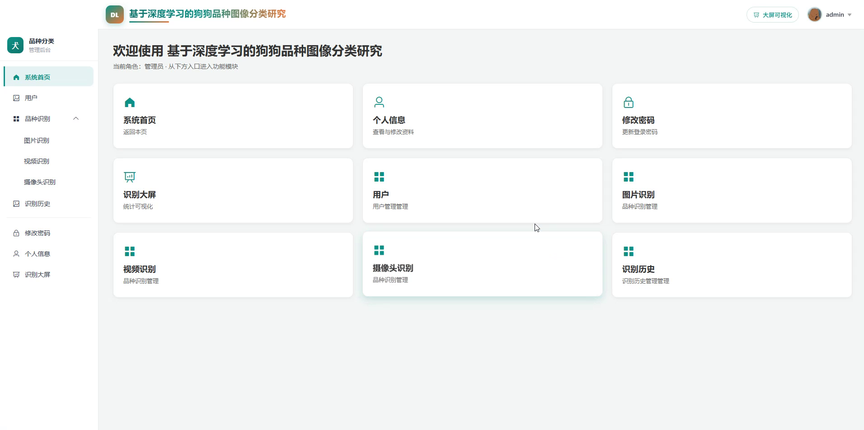Open 图片识别 submenu item
Image resolution: width=864 pixels, height=430 pixels.
(x=37, y=140)
